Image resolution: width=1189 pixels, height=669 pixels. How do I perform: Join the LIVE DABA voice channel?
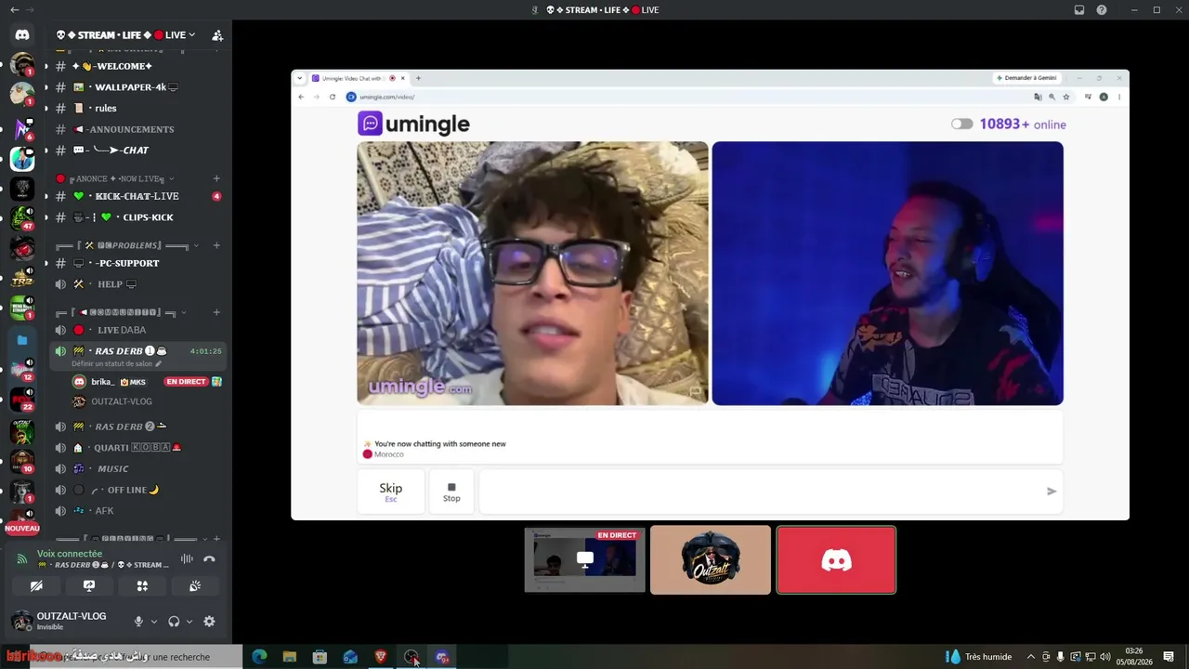coord(138,330)
